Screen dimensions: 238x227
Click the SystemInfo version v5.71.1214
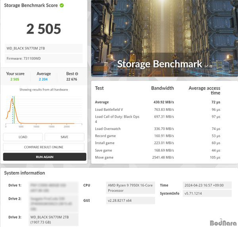point(207,193)
